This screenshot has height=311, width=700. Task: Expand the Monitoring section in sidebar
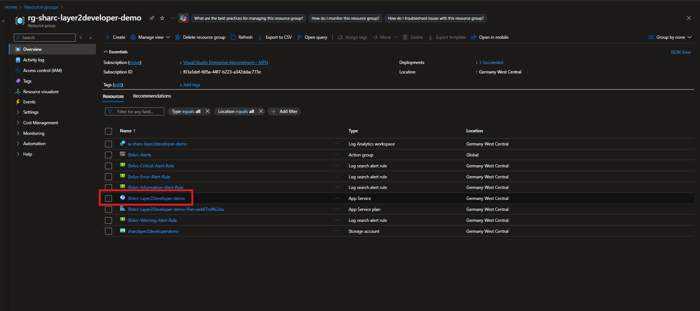click(33, 133)
